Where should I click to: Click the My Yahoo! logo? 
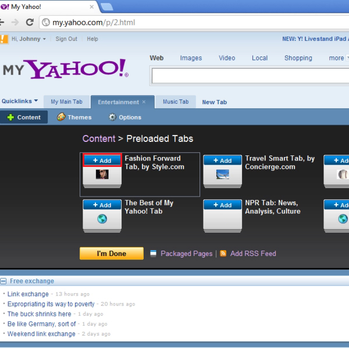[66, 69]
